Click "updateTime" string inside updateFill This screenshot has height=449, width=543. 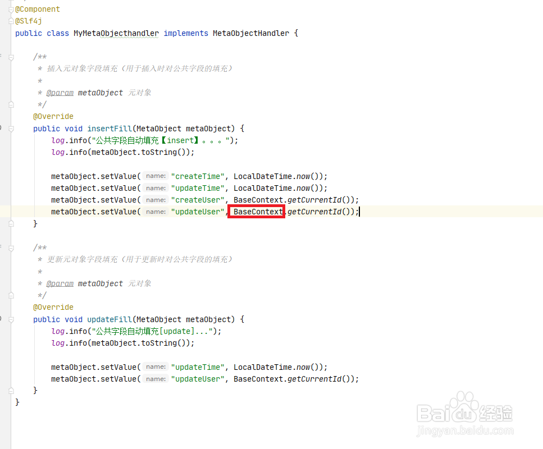pyautogui.click(x=198, y=367)
